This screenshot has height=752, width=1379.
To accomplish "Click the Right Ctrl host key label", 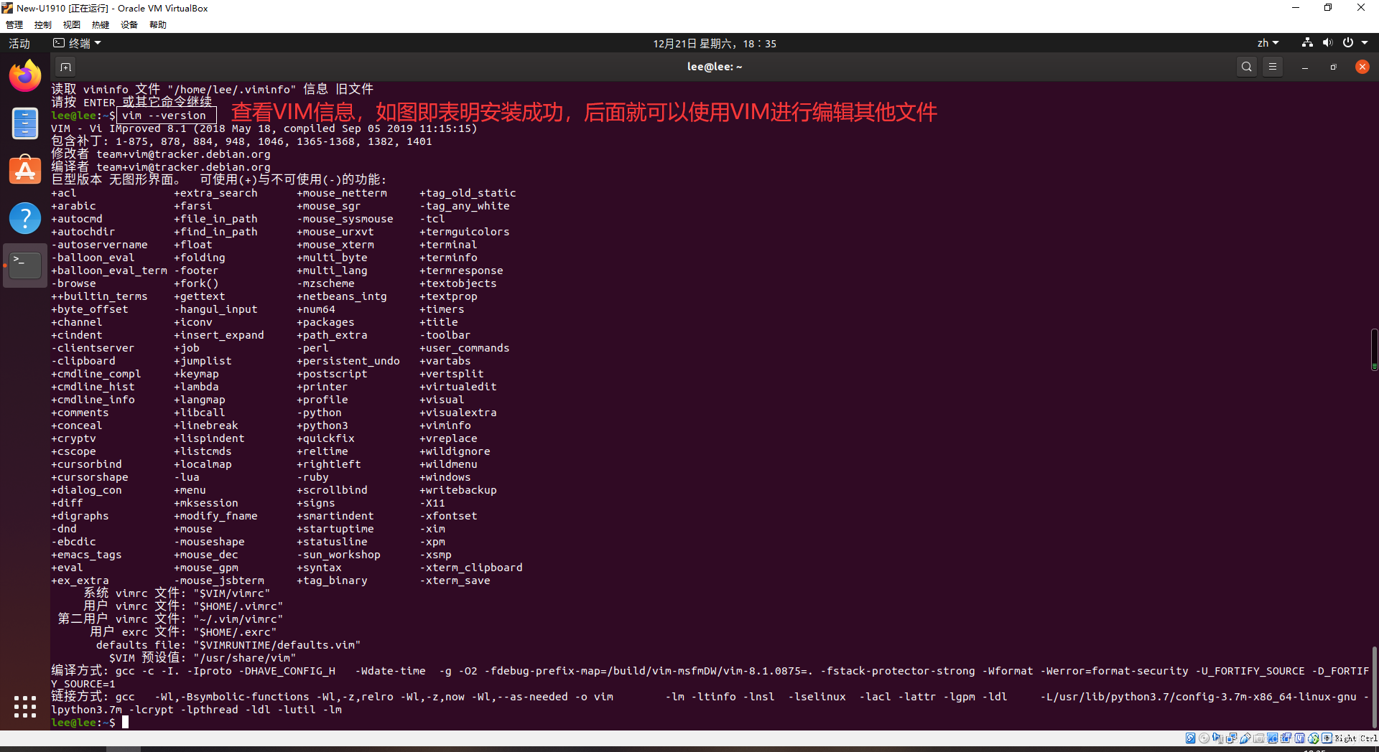I will point(1356,738).
